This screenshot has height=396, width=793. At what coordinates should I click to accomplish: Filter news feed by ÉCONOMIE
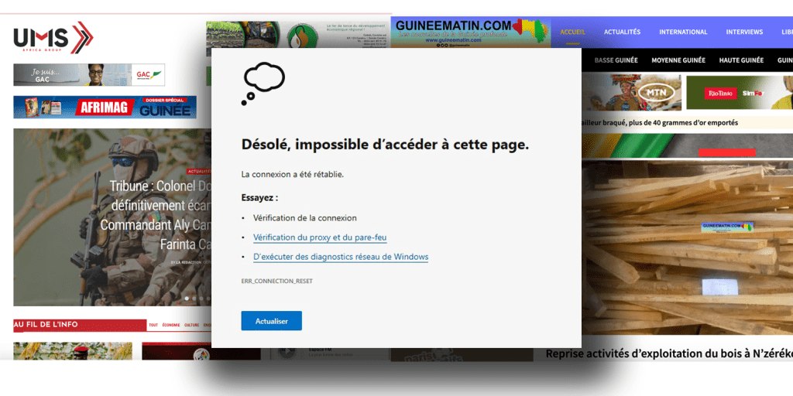coord(170,326)
